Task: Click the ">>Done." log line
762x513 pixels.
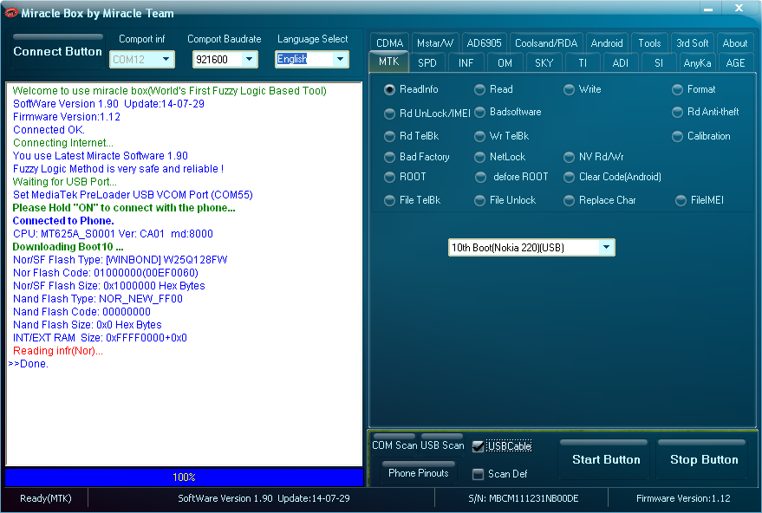Action: tap(29, 364)
